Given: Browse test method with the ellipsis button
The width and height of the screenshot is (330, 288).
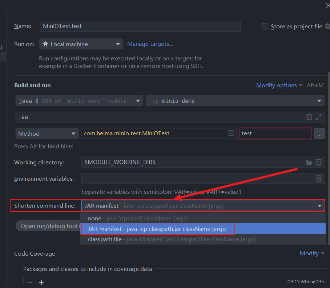Looking at the screenshot, I should click(319, 133).
